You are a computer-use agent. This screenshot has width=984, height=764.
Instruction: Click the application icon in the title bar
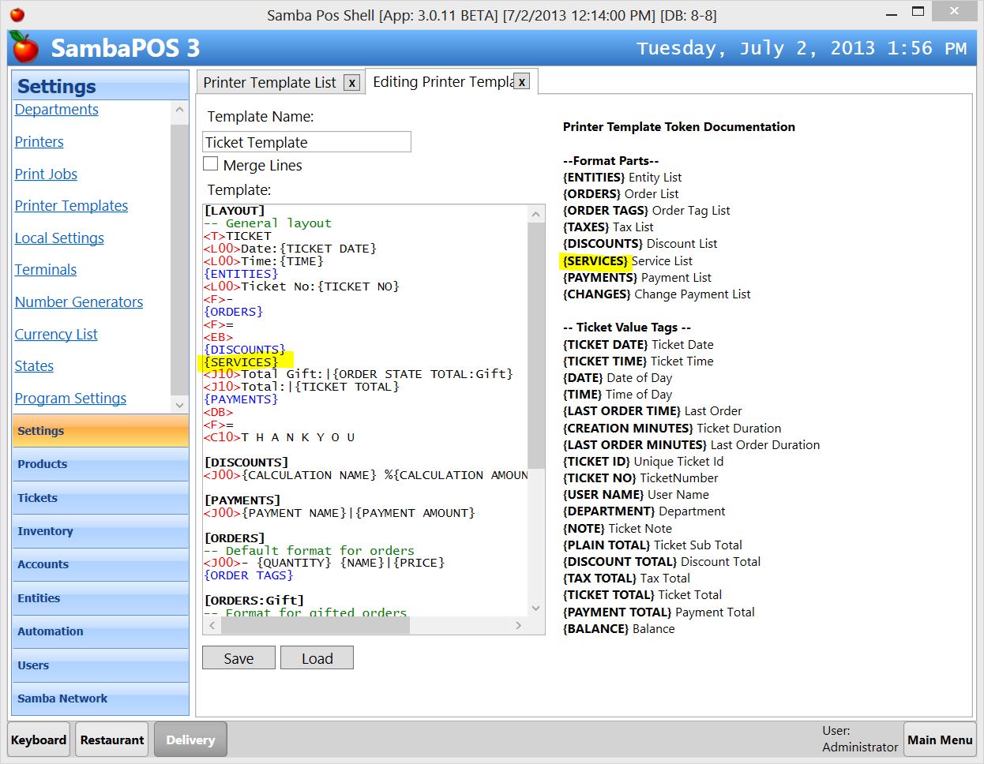tap(18, 13)
